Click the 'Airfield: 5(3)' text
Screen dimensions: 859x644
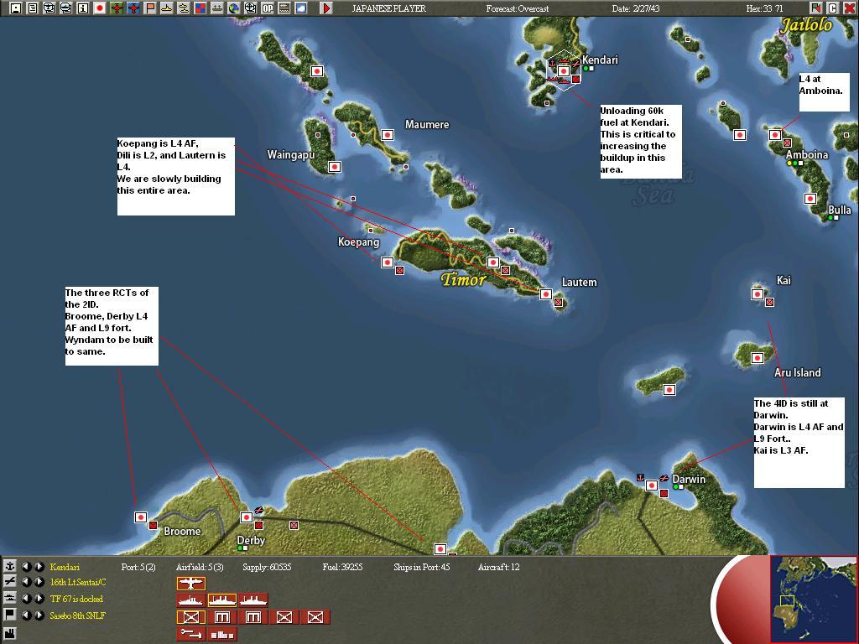[x=200, y=567]
